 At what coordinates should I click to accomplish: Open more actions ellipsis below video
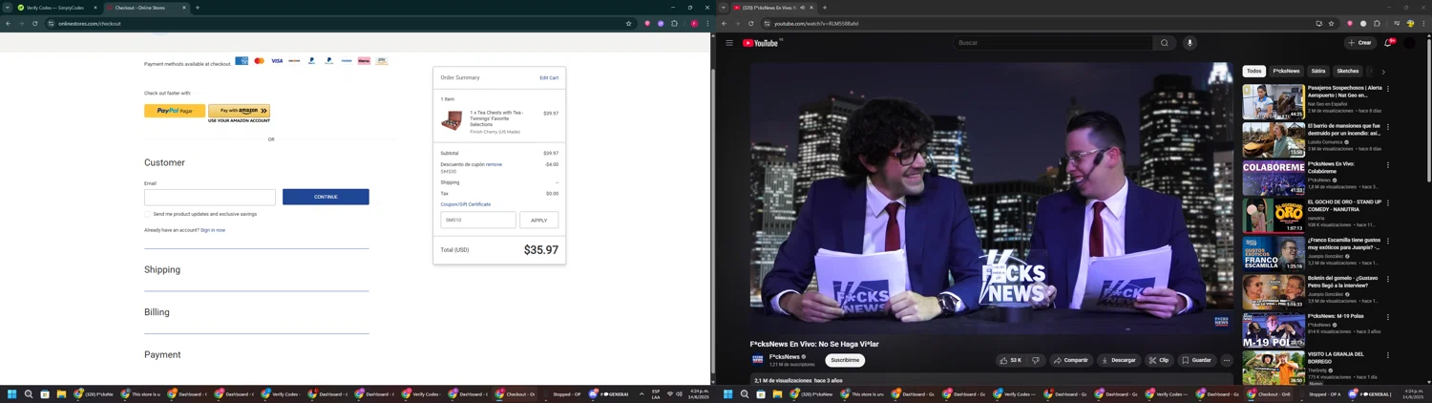[1227, 360]
